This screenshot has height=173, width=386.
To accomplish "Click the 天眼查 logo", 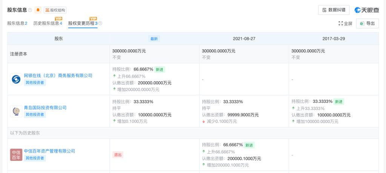I will click(x=366, y=10).
